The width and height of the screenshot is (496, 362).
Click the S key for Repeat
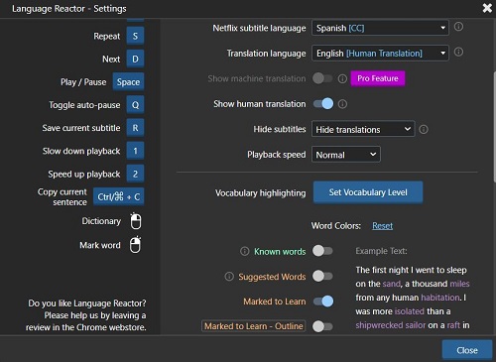coord(135,36)
